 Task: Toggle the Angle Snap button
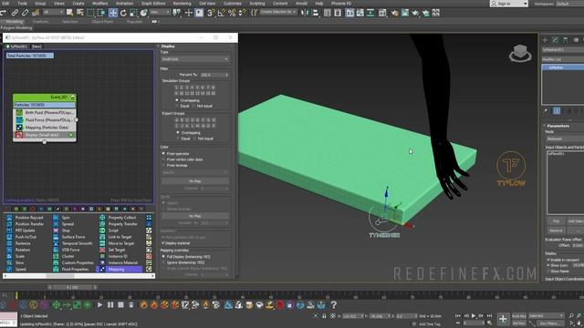[221, 13]
